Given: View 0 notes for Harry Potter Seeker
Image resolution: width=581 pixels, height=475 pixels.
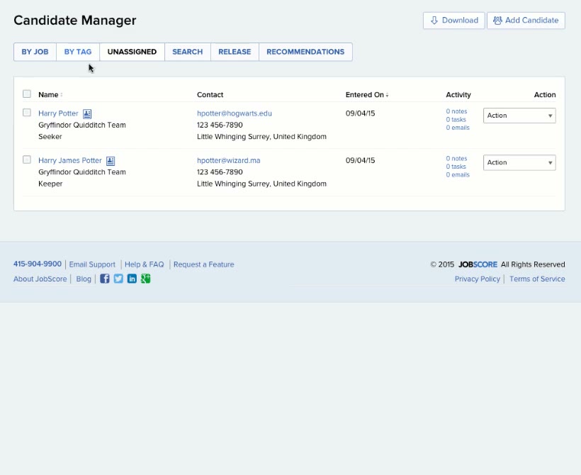Looking at the screenshot, I should (x=456, y=111).
